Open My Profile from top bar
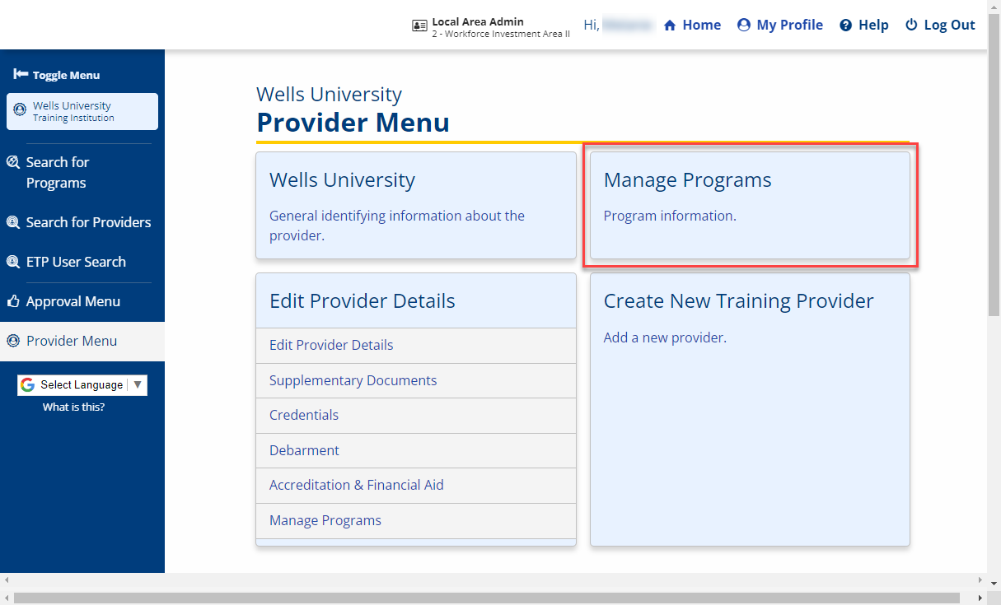This screenshot has width=1001, height=605. pyautogui.click(x=779, y=25)
